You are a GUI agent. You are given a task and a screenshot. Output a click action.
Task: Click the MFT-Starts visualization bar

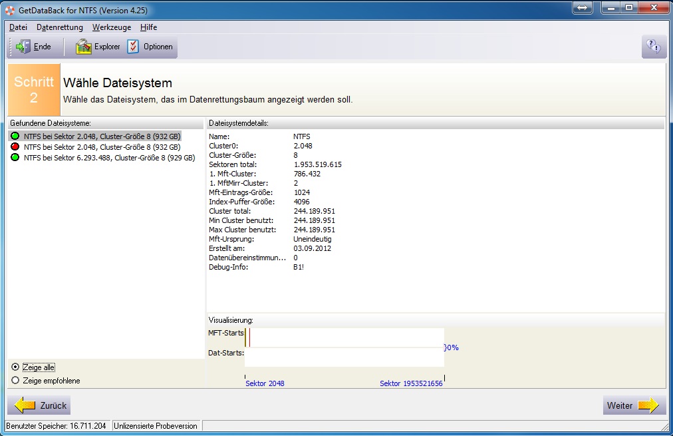[344, 337]
